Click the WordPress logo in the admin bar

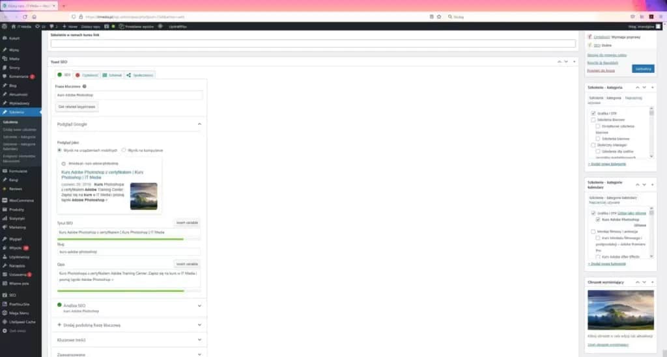pyautogui.click(x=5, y=26)
